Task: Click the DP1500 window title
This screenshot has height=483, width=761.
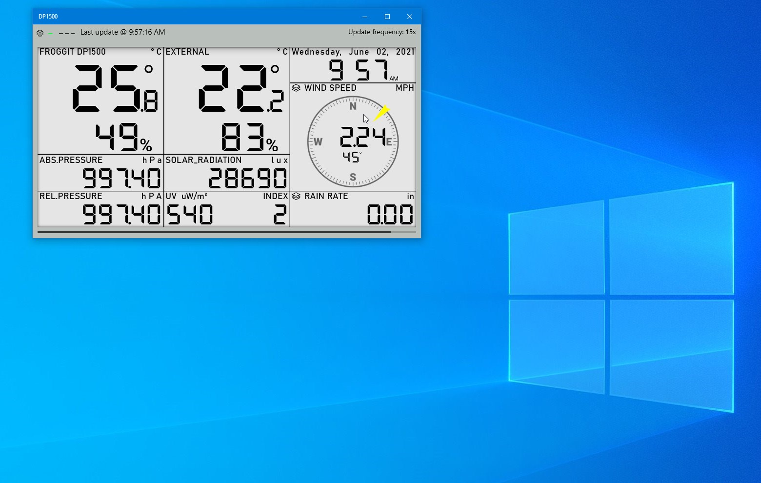Action: tap(48, 17)
